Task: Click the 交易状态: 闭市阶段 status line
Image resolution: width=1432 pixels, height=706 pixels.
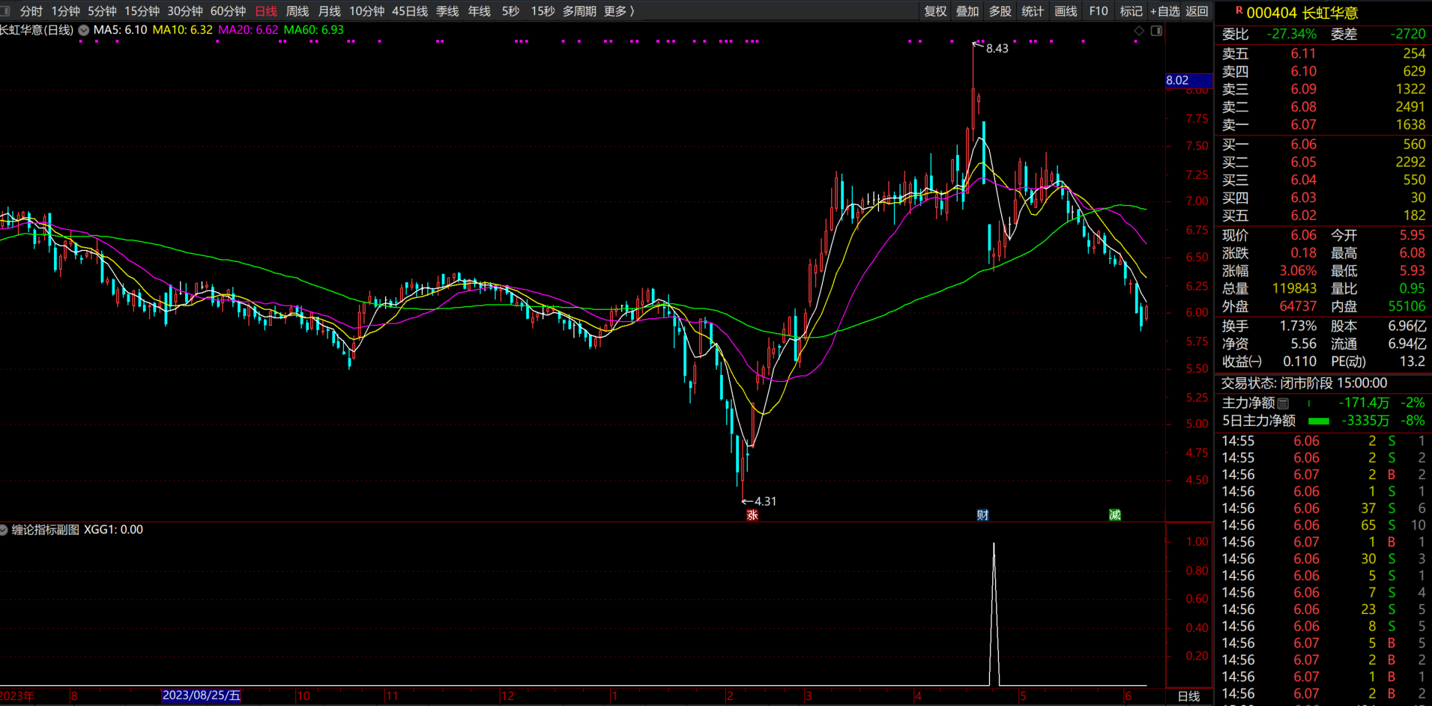Action: point(1304,383)
